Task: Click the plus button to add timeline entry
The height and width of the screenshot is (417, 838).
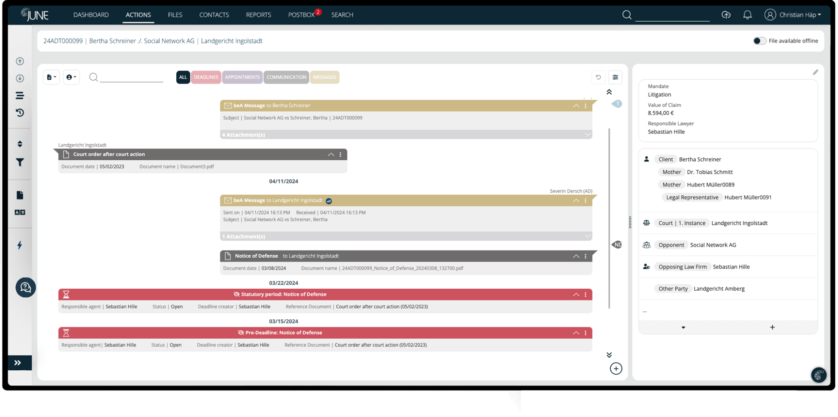Action: pyautogui.click(x=616, y=368)
